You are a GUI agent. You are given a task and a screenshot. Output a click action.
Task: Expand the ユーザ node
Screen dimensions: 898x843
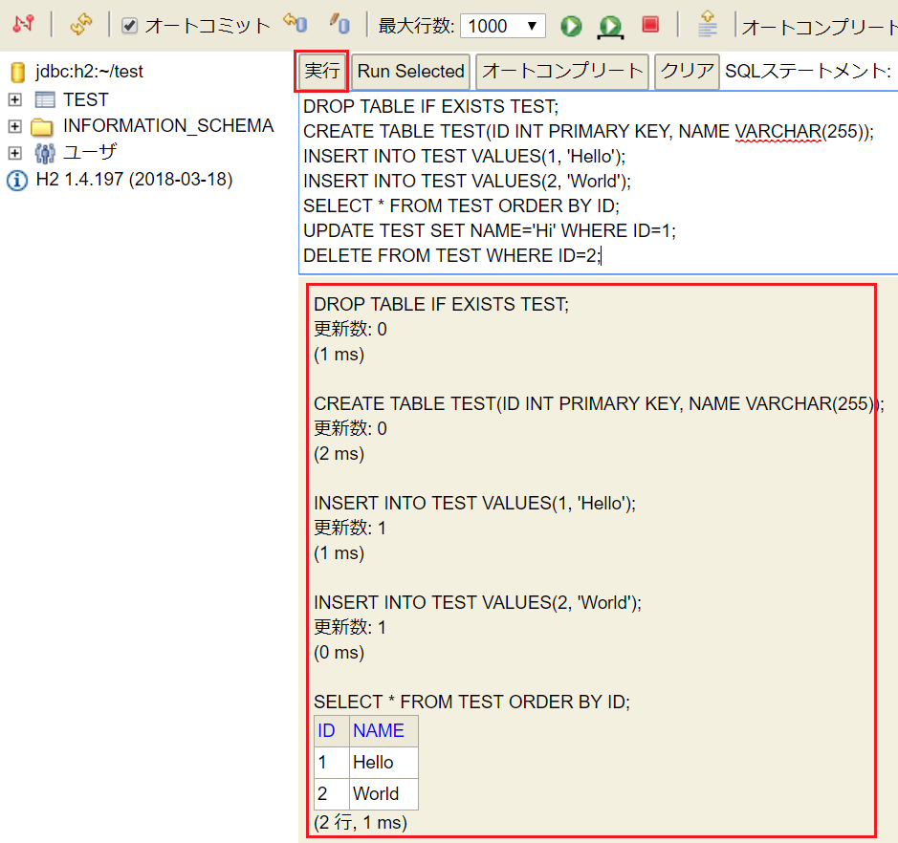[15, 153]
